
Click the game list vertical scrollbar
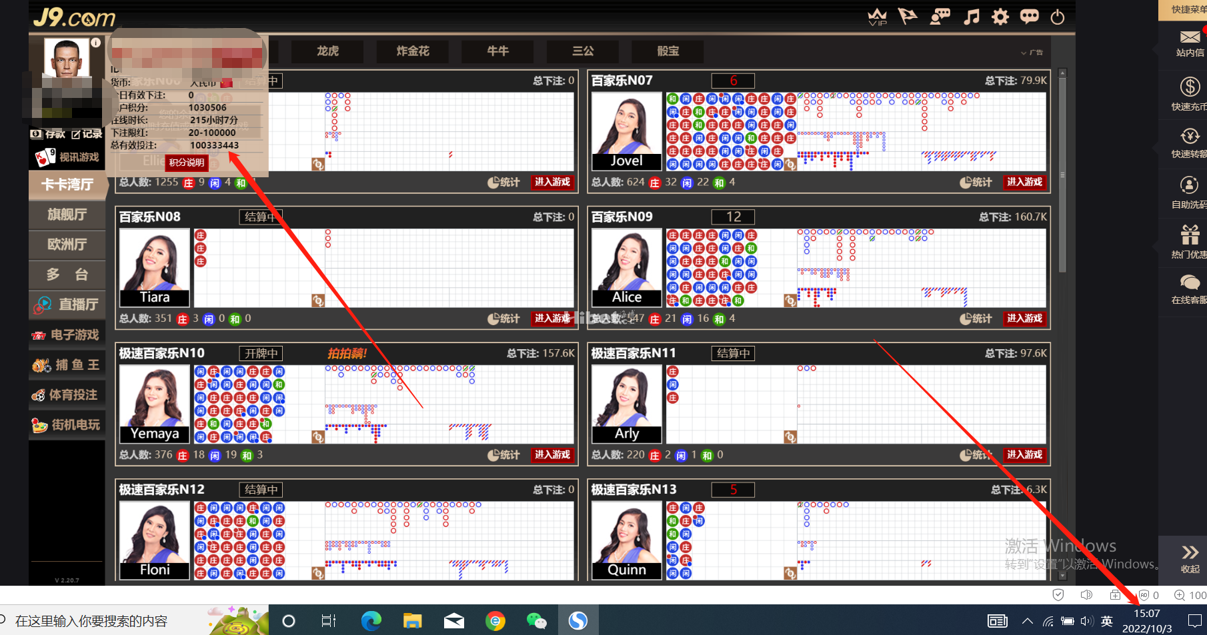[1062, 173]
